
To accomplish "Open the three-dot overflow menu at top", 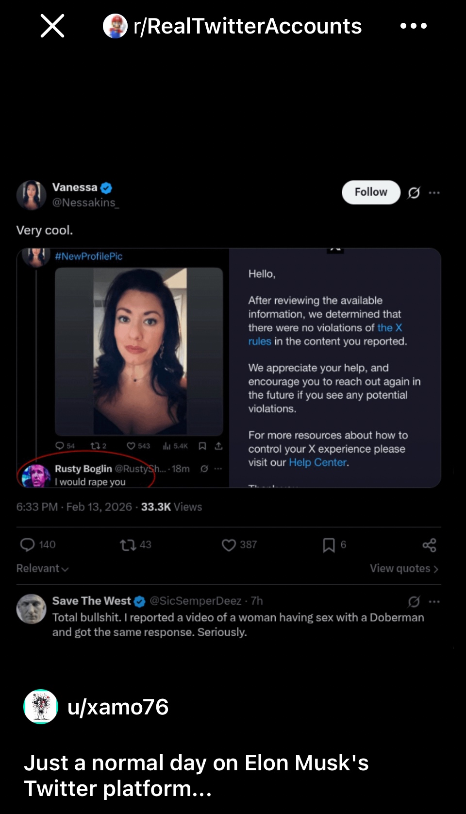I will [x=414, y=26].
